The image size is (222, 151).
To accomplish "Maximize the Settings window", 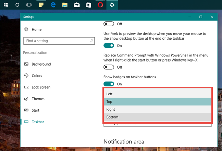I will coord(201,17).
